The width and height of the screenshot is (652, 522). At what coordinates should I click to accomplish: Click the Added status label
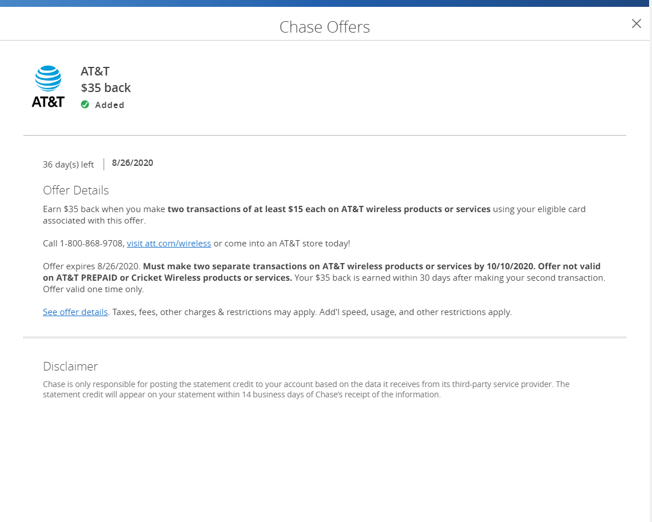pos(109,105)
